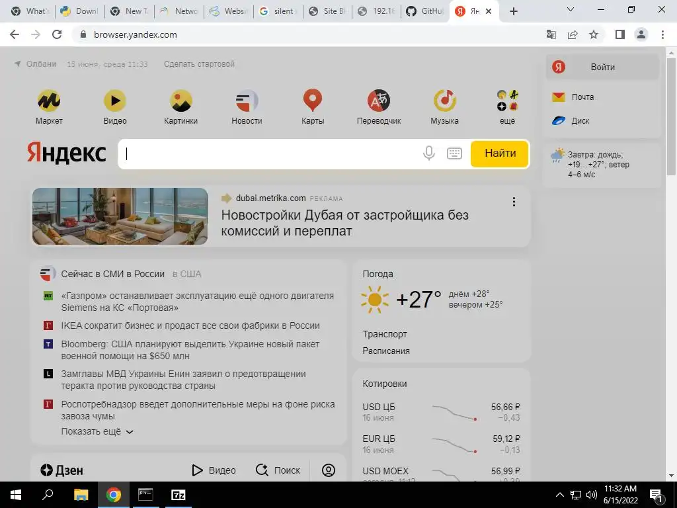Expand news with Показать ещё

97,431
